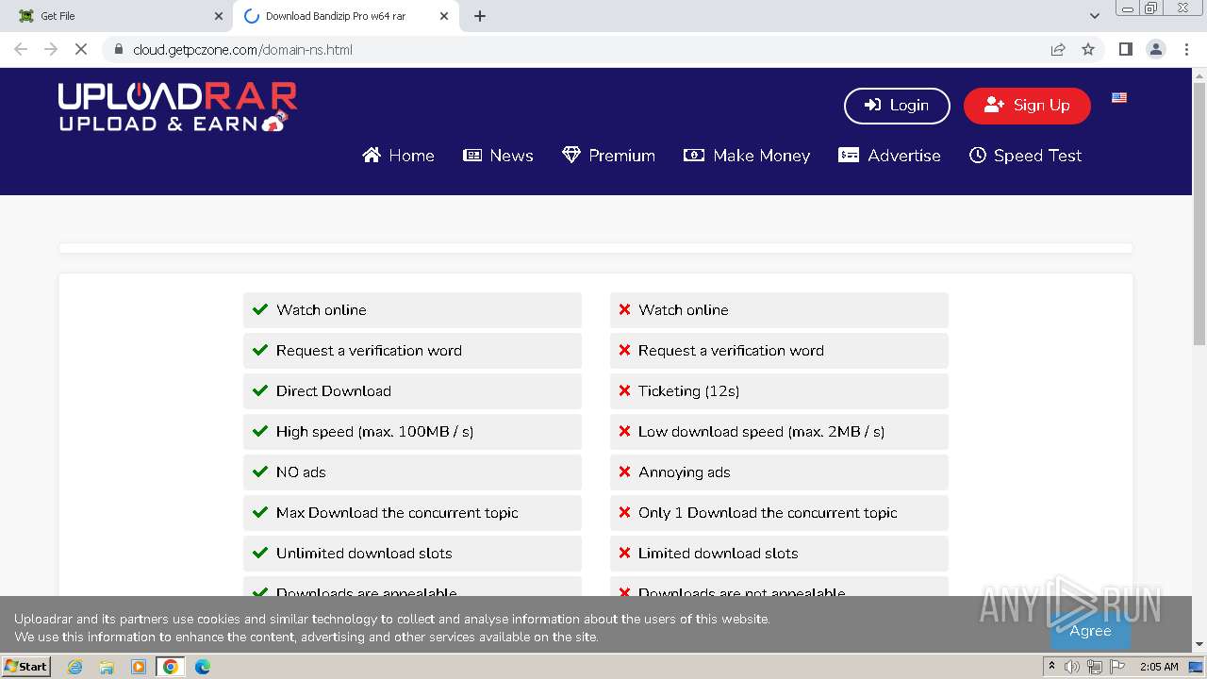Image resolution: width=1207 pixels, height=679 pixels.
Task: Open Action Center flag icon
Action: click(1116, 667)
